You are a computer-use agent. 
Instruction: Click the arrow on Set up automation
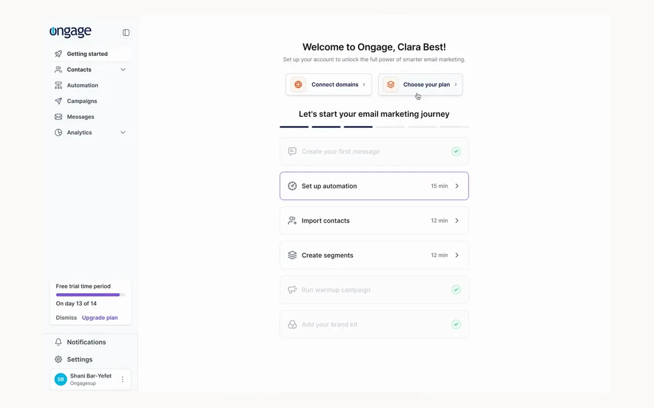click(457, 186)
